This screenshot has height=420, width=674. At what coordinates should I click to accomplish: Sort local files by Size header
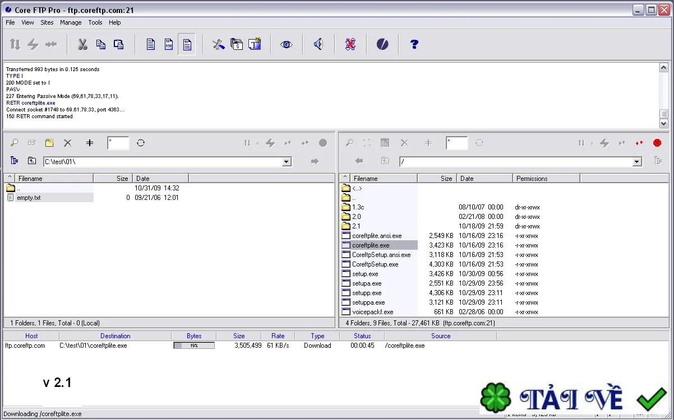coord(113,179)
